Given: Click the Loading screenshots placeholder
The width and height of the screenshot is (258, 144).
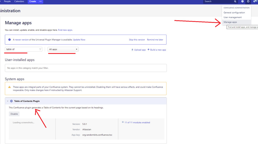Looking at the screenshot, I should pos(24,123).
